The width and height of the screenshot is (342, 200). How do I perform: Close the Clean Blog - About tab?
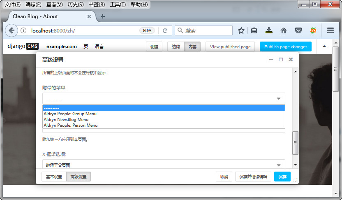tap(89, 16)
